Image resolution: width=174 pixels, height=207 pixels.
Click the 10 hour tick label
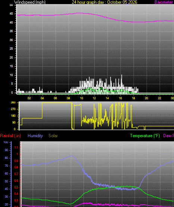(81, 98)
